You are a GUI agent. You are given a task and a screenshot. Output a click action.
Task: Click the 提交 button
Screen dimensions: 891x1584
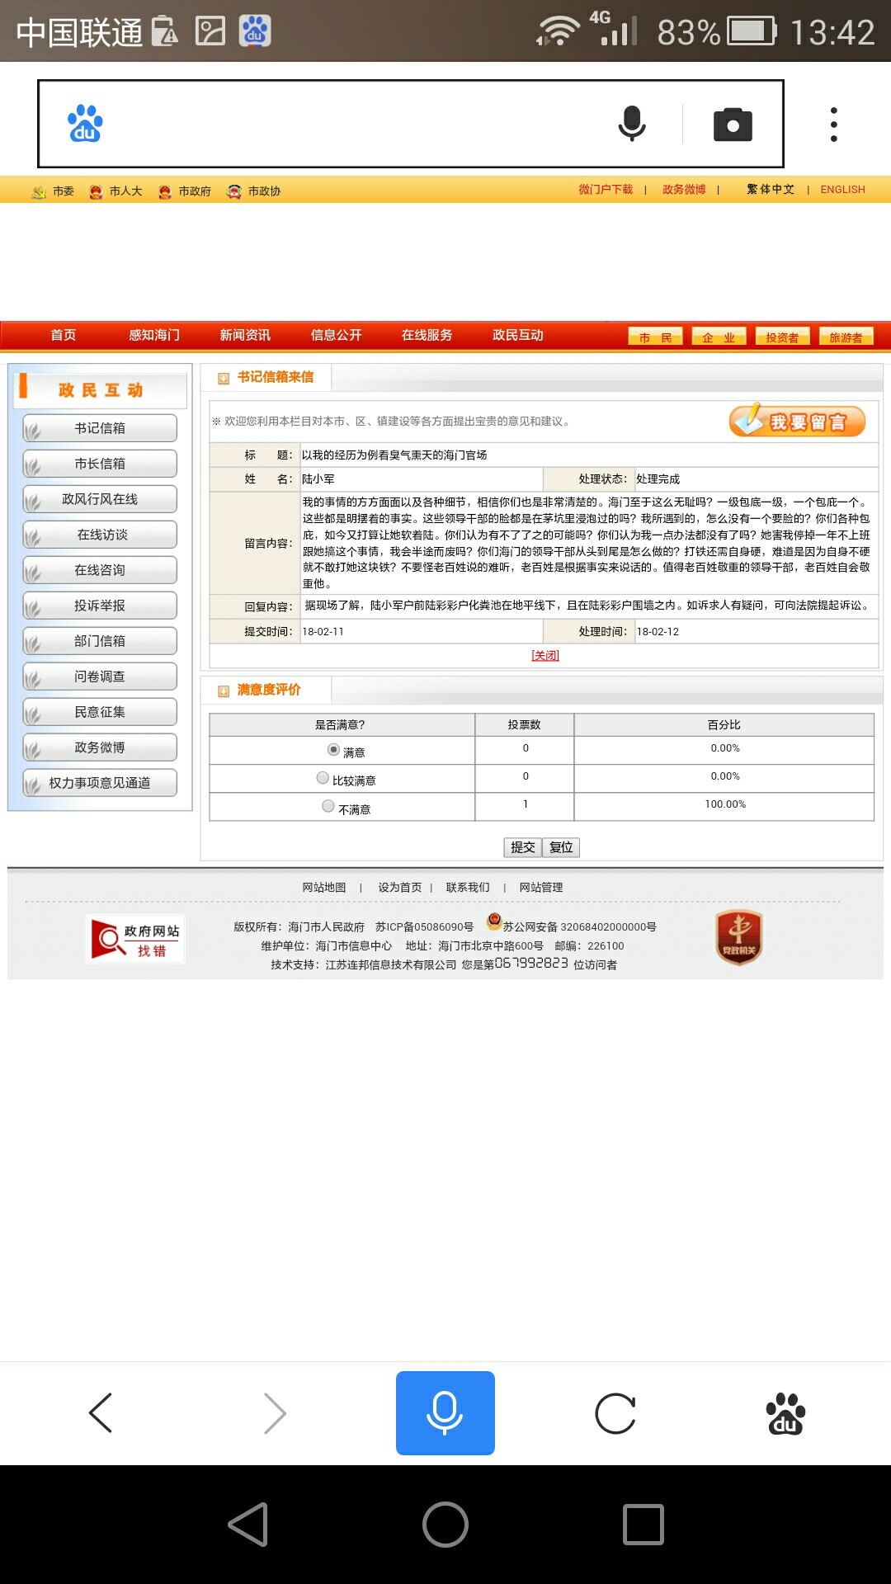click(522, 847)
